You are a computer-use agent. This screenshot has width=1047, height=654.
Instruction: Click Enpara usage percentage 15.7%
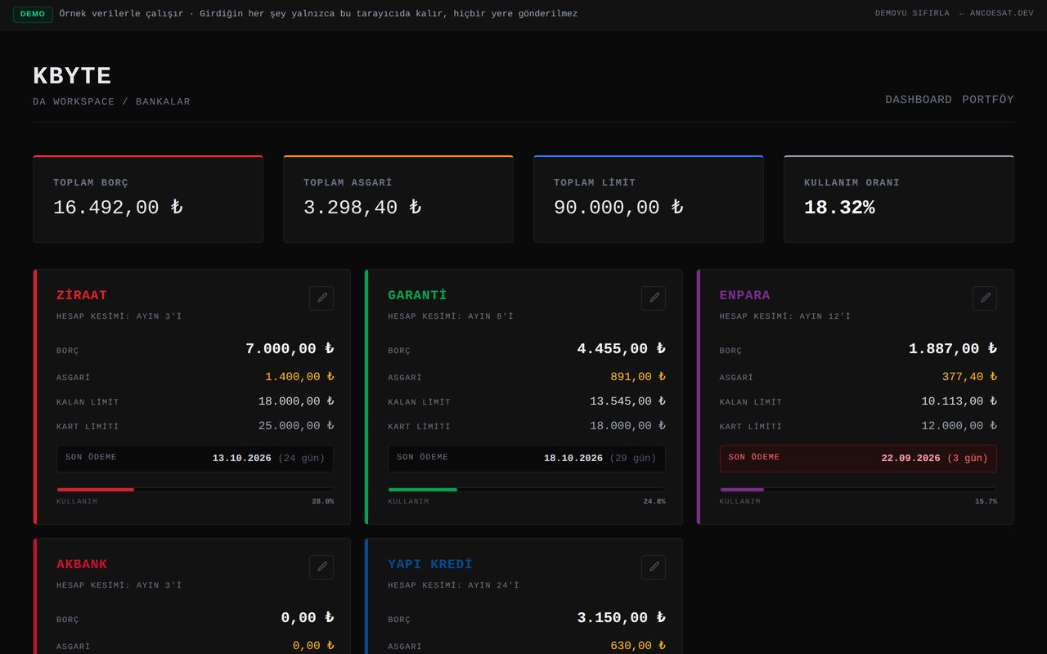[986, 502]
